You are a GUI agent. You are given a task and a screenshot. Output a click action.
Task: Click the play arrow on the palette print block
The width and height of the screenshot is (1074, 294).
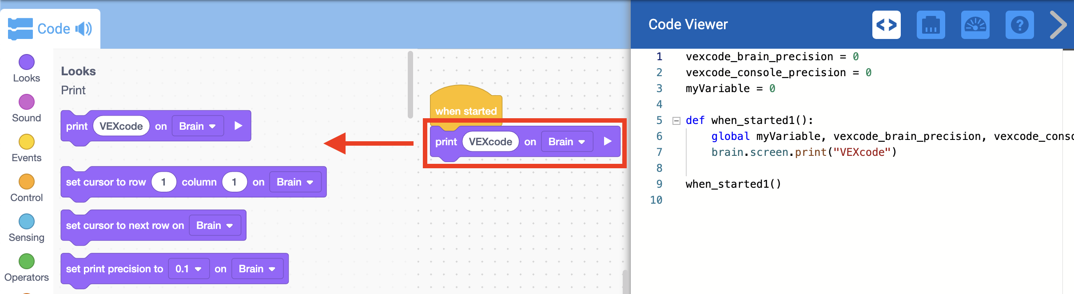tap(238, 126)
